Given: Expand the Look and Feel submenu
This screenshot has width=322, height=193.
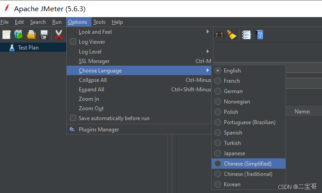Looking at the screenshot, I should click(x=139, y=32).
